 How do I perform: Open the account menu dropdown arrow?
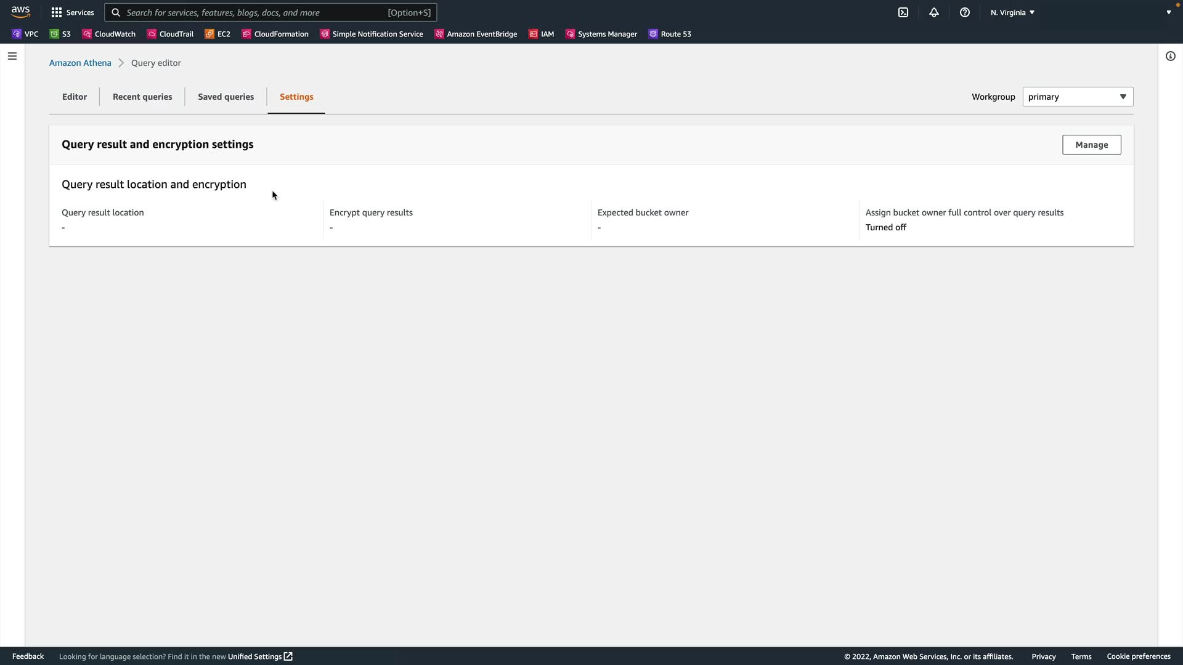(x=1169, y=12)
